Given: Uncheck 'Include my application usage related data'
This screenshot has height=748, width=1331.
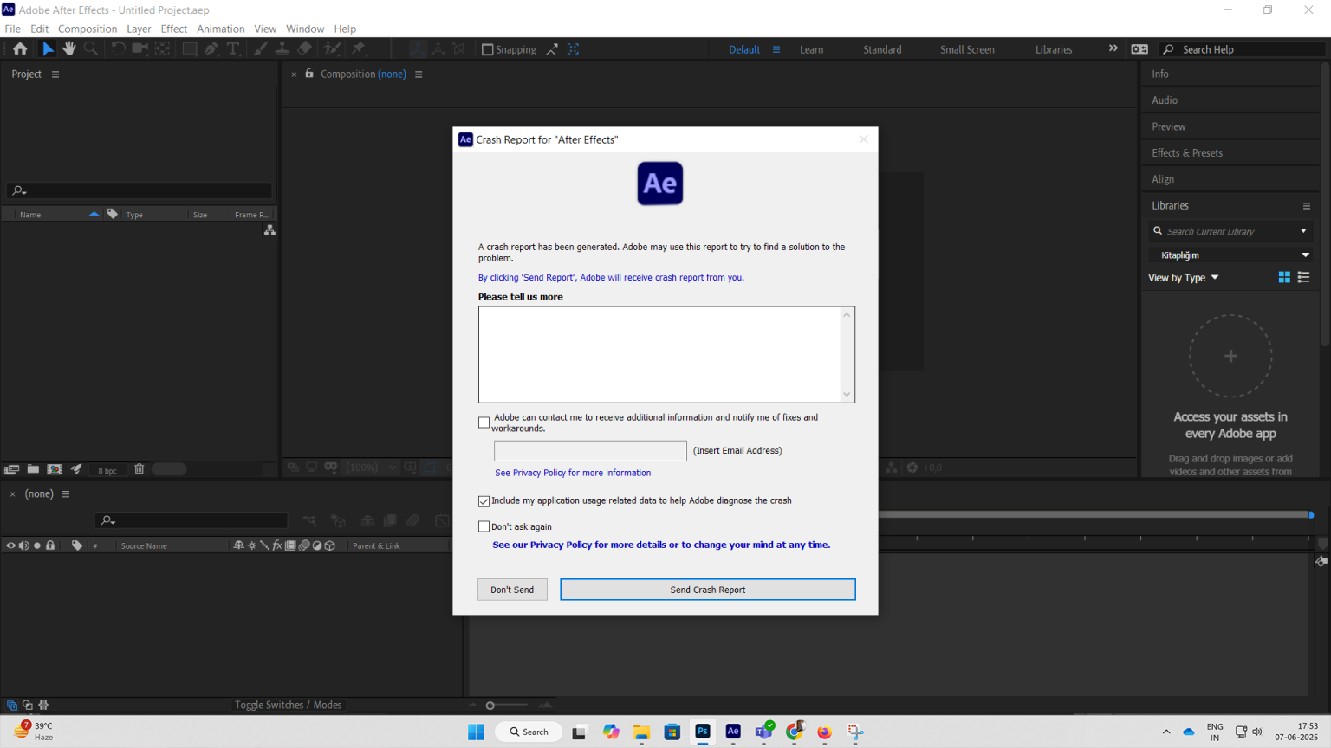Looking at the screenshot, I should (x=484, y=500).
